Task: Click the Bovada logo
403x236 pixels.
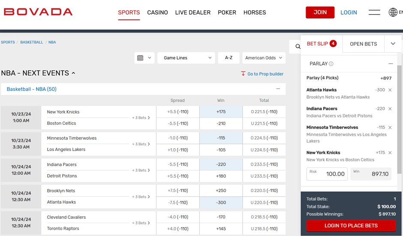Action: pyautogui.click(x=38, y=12)
